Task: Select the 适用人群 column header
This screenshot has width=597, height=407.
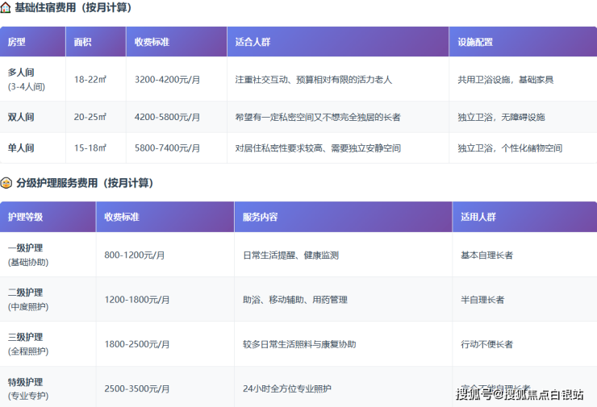Action: 478,218
